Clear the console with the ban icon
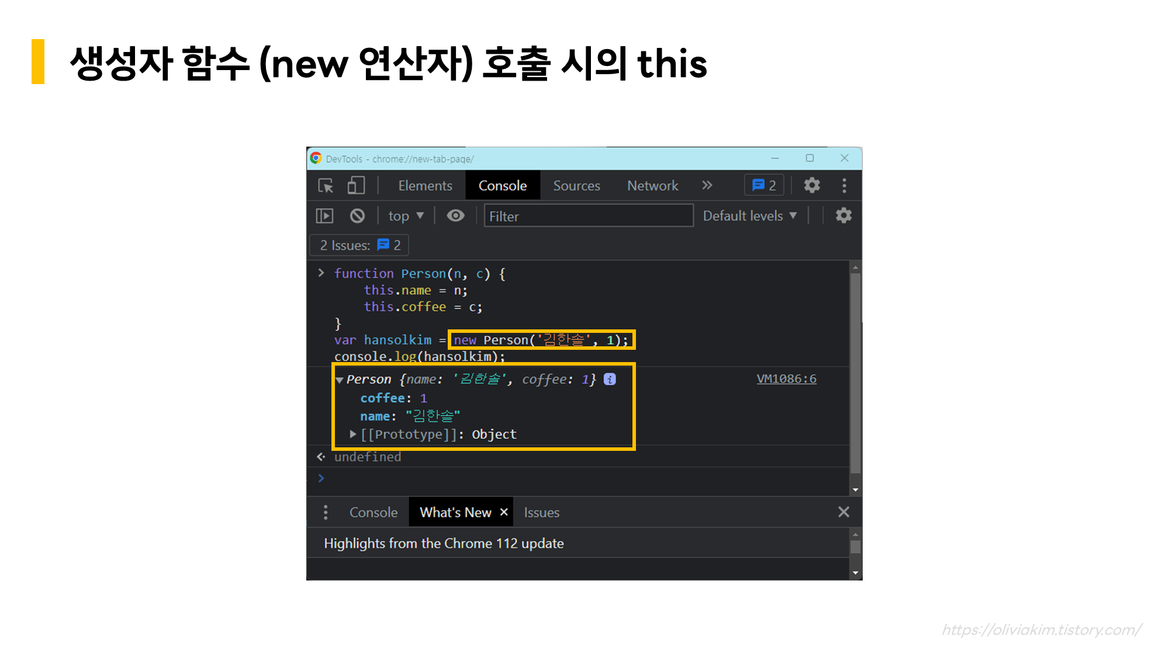This screenshot has width=1169, height=657. tap(357, 216)
